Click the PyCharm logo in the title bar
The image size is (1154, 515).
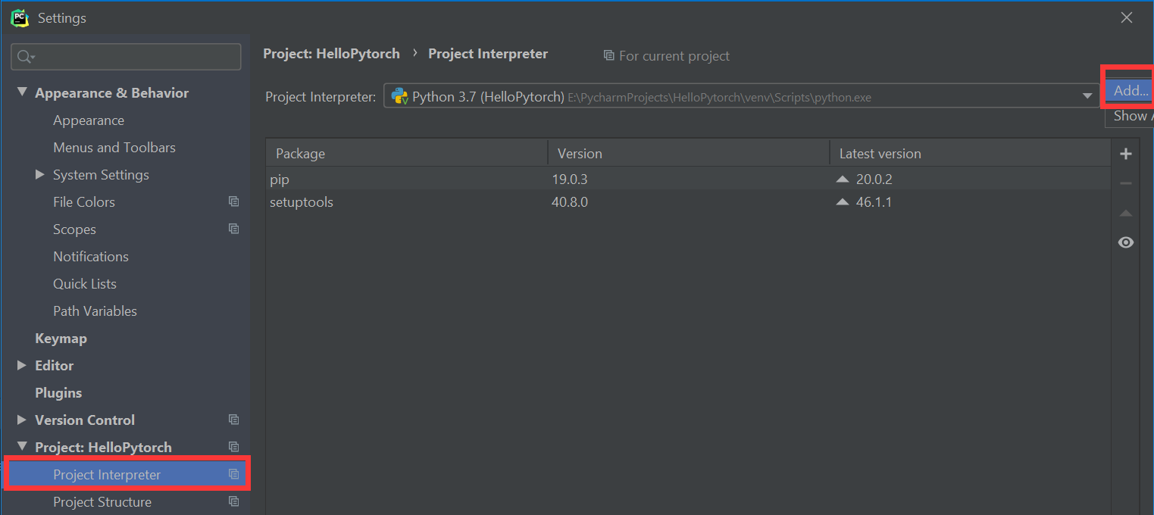(x=20, y=17)
